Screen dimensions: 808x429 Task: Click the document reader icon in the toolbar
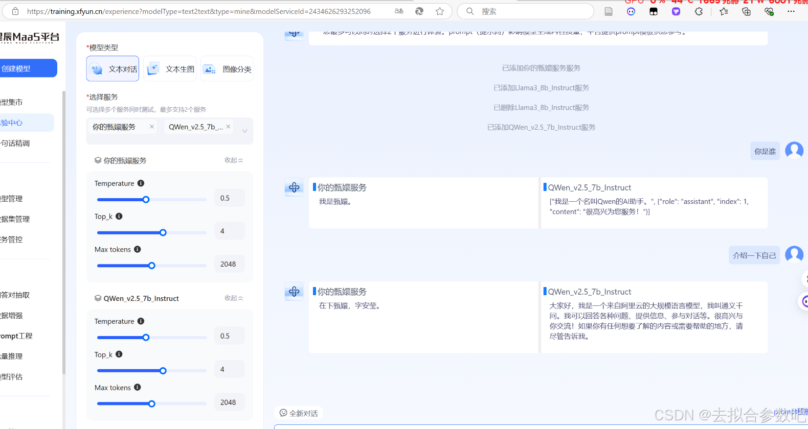(x=609, y=11)
